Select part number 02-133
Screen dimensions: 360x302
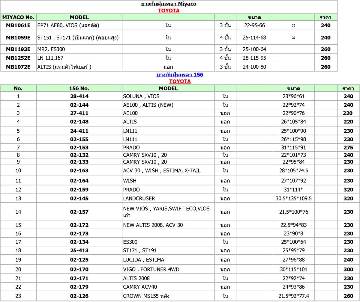tap(79, 162)
